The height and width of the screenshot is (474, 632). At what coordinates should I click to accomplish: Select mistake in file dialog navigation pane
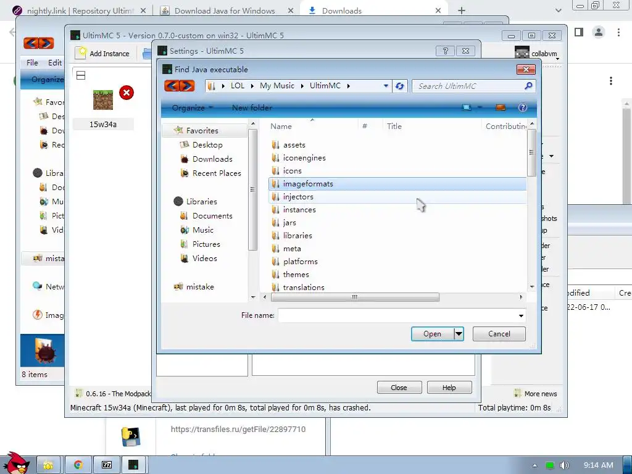200,287
